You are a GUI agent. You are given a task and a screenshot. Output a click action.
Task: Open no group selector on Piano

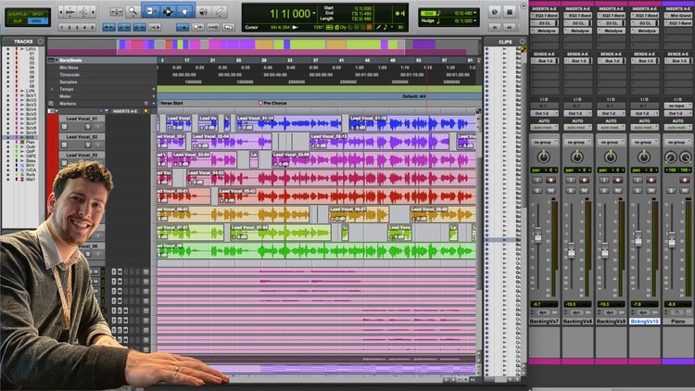678,143
